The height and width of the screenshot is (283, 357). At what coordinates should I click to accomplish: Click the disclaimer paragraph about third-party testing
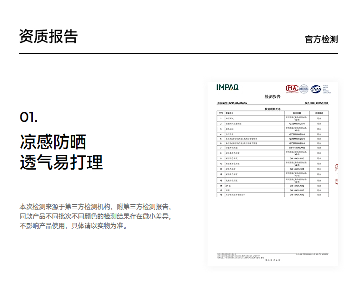pyautogui.click(x=95, y=216)
